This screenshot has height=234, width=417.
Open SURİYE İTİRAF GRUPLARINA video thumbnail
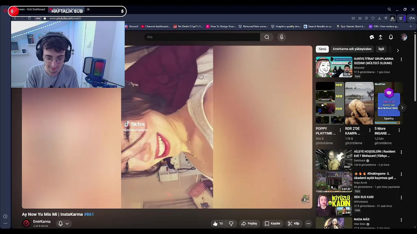coord(334,67)
